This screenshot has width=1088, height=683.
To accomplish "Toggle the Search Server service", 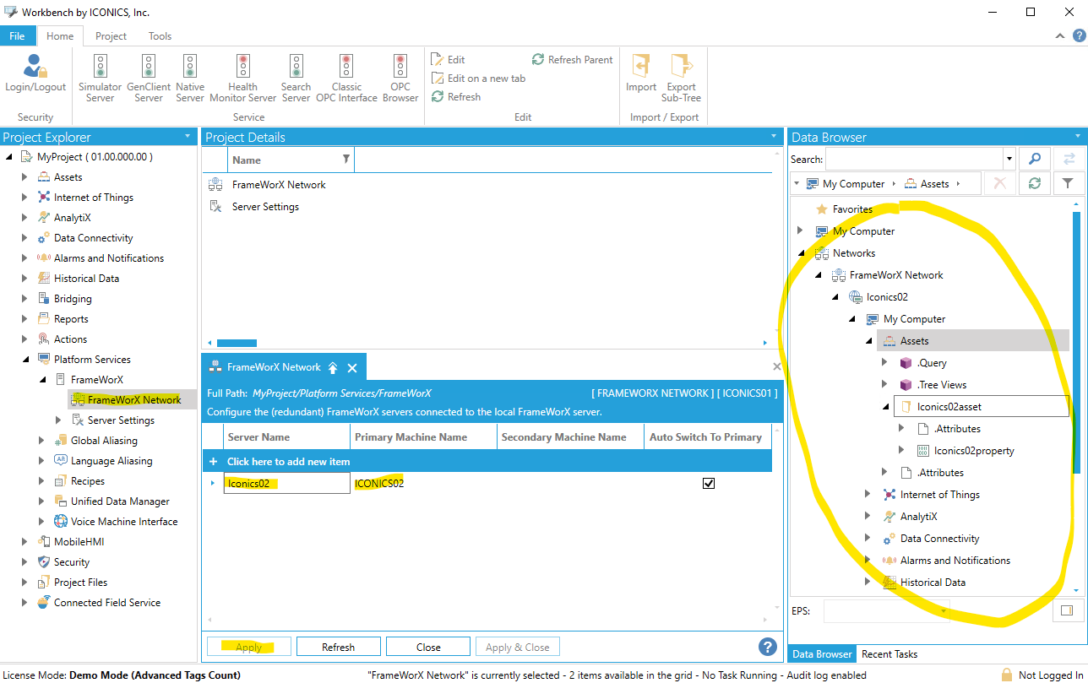I will click(x=296, y=78).
